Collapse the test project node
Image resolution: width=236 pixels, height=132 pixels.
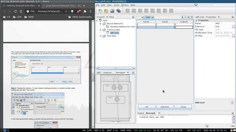pos(97,21)
